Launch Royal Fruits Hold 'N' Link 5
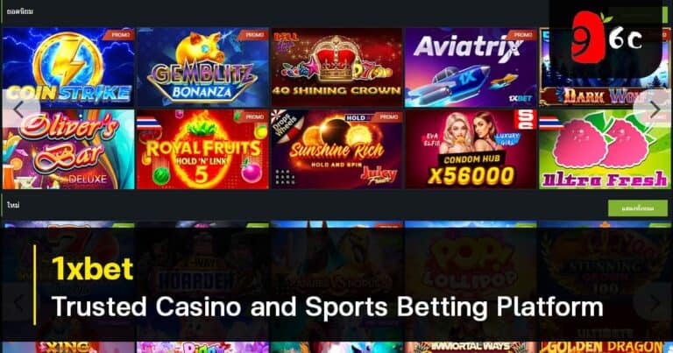The height and width of the screenshot is (353, 673). pyautogui.click(x=202, y=149)
